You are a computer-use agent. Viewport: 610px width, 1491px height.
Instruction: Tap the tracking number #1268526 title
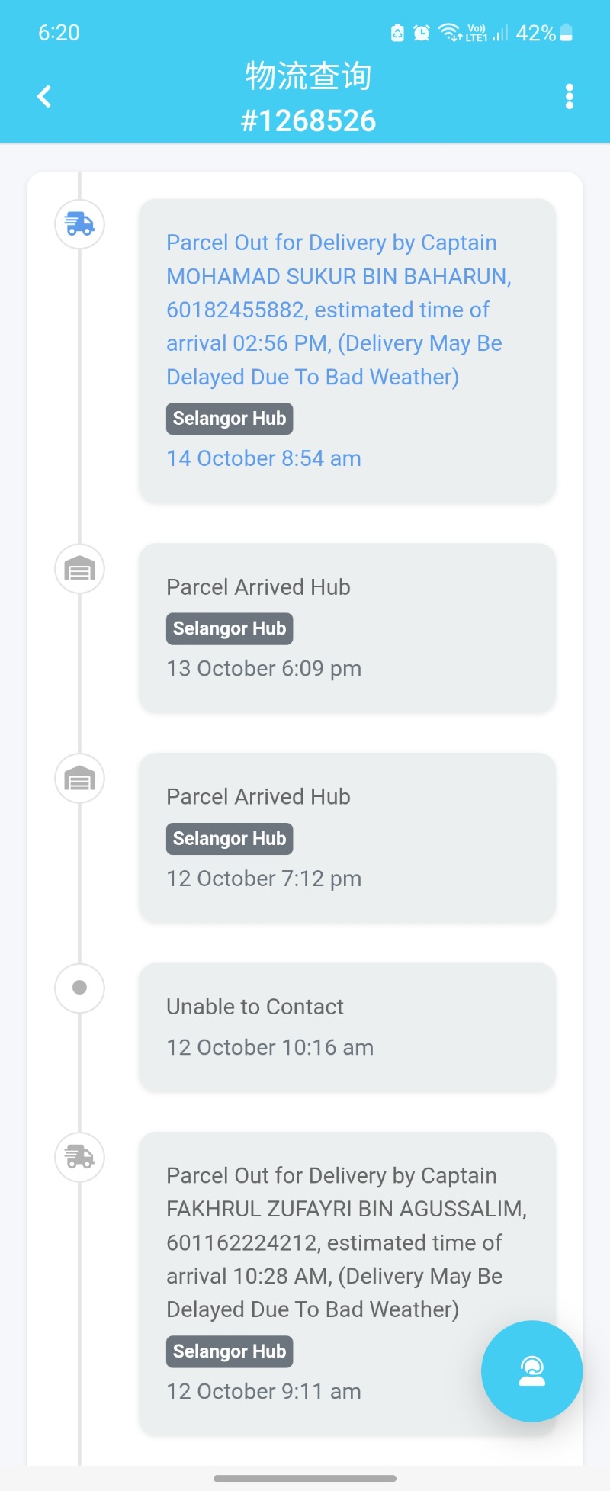point(308,121)
